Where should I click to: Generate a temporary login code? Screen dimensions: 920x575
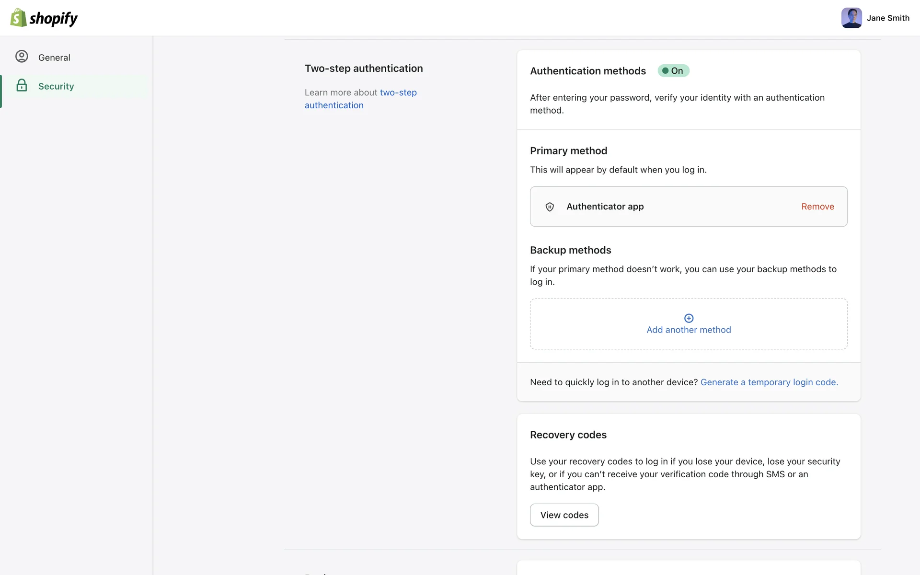coord(769,382)
